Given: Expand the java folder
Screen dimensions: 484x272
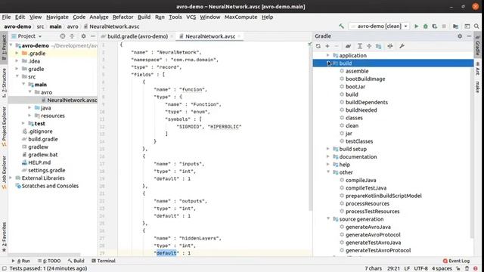Looking at the screenshot, I should click(x=29, y=107).
